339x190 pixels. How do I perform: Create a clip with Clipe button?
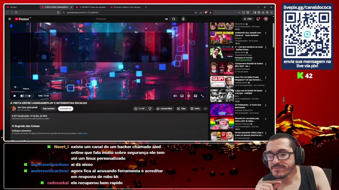tap(181, 108)
